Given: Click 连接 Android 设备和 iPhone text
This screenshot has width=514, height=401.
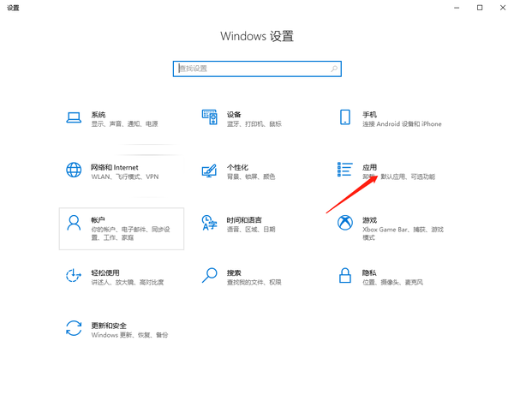Looking at the screenshot, I should coord(402,124).
